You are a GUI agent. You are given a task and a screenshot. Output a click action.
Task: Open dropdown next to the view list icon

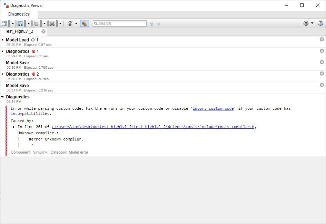point(13,23)
